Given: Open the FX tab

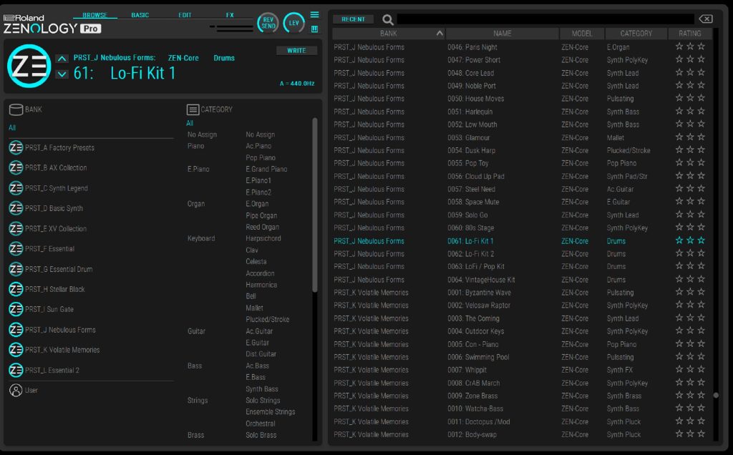Looking at the screenshot, I should [230, 15].
